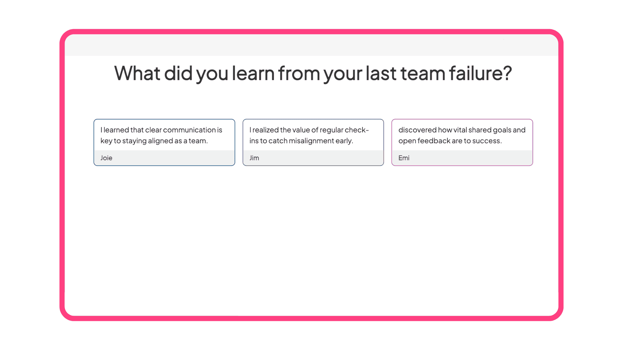Click the author name Joie
This screenshot has width=623, height=350.
coord(106,158)
